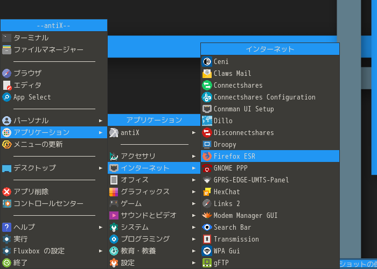Click the browser icon beside ブラウザ

(x=6, y=73)
